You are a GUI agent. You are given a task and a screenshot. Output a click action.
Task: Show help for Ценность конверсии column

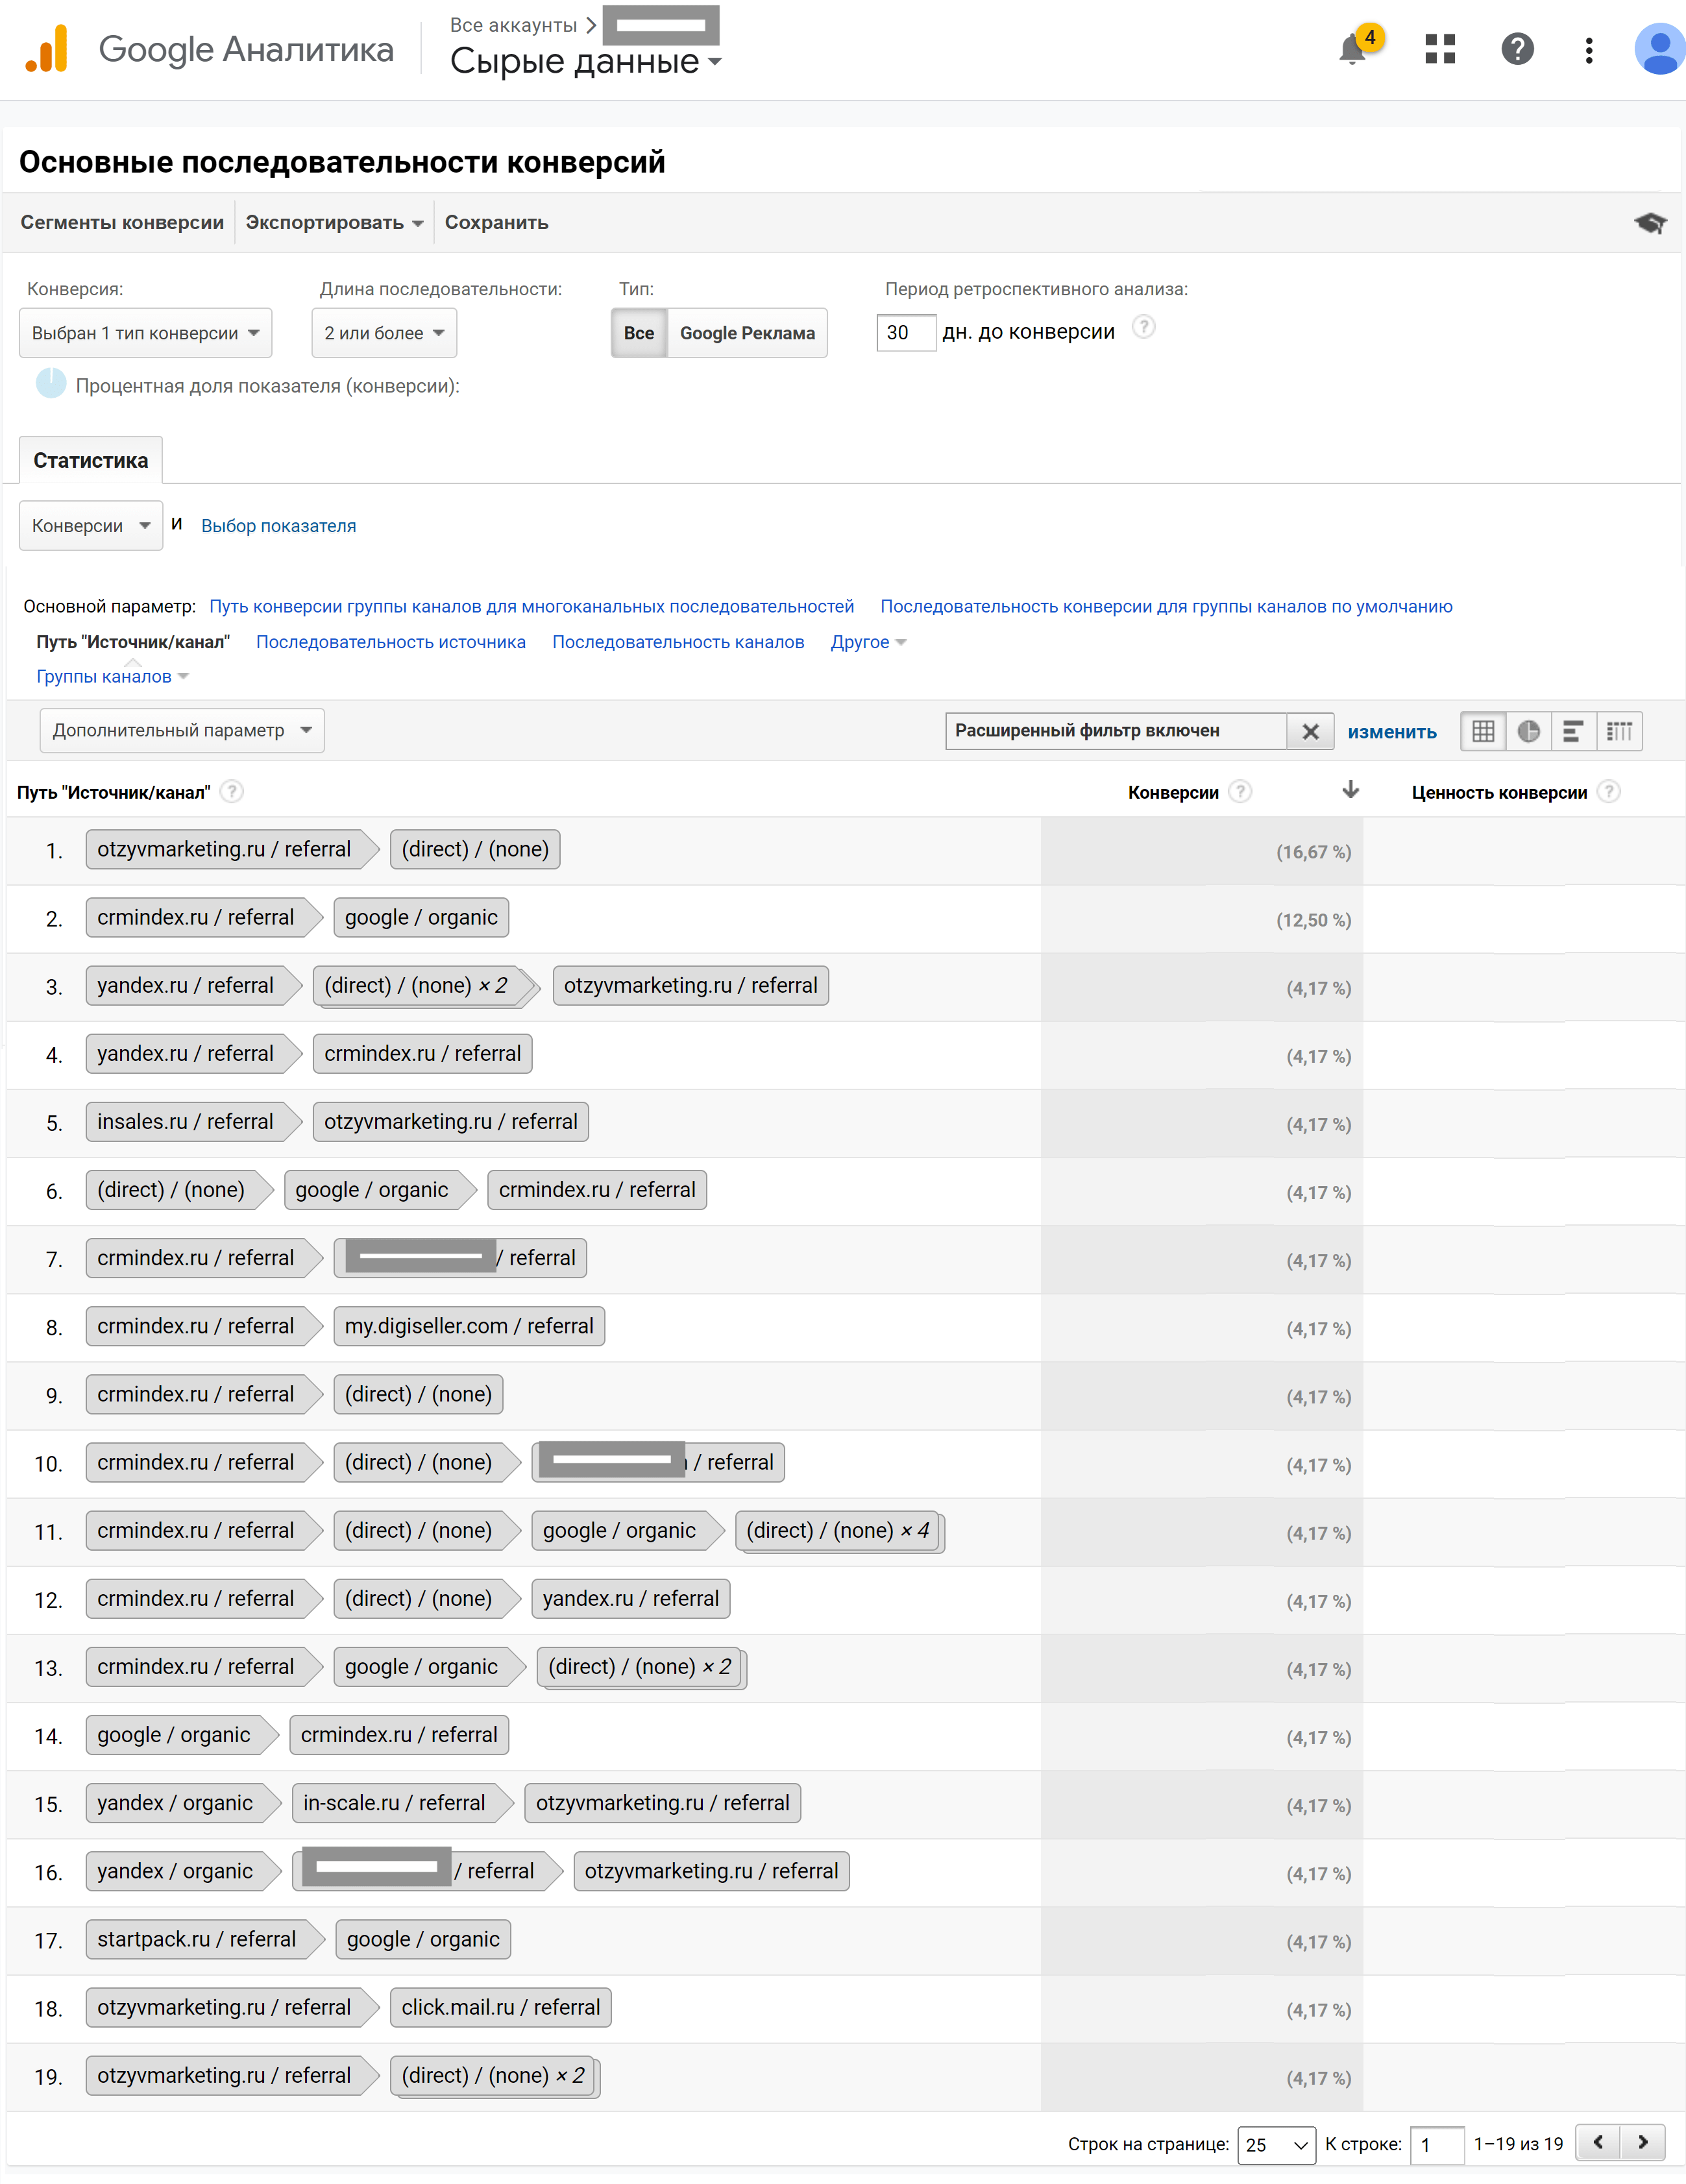point(1608,792)
